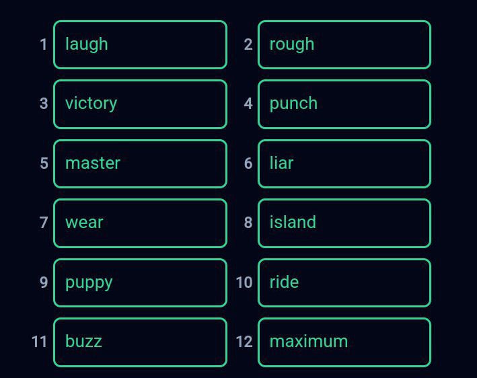Click the maximum word field

click(x=344, y=342)
